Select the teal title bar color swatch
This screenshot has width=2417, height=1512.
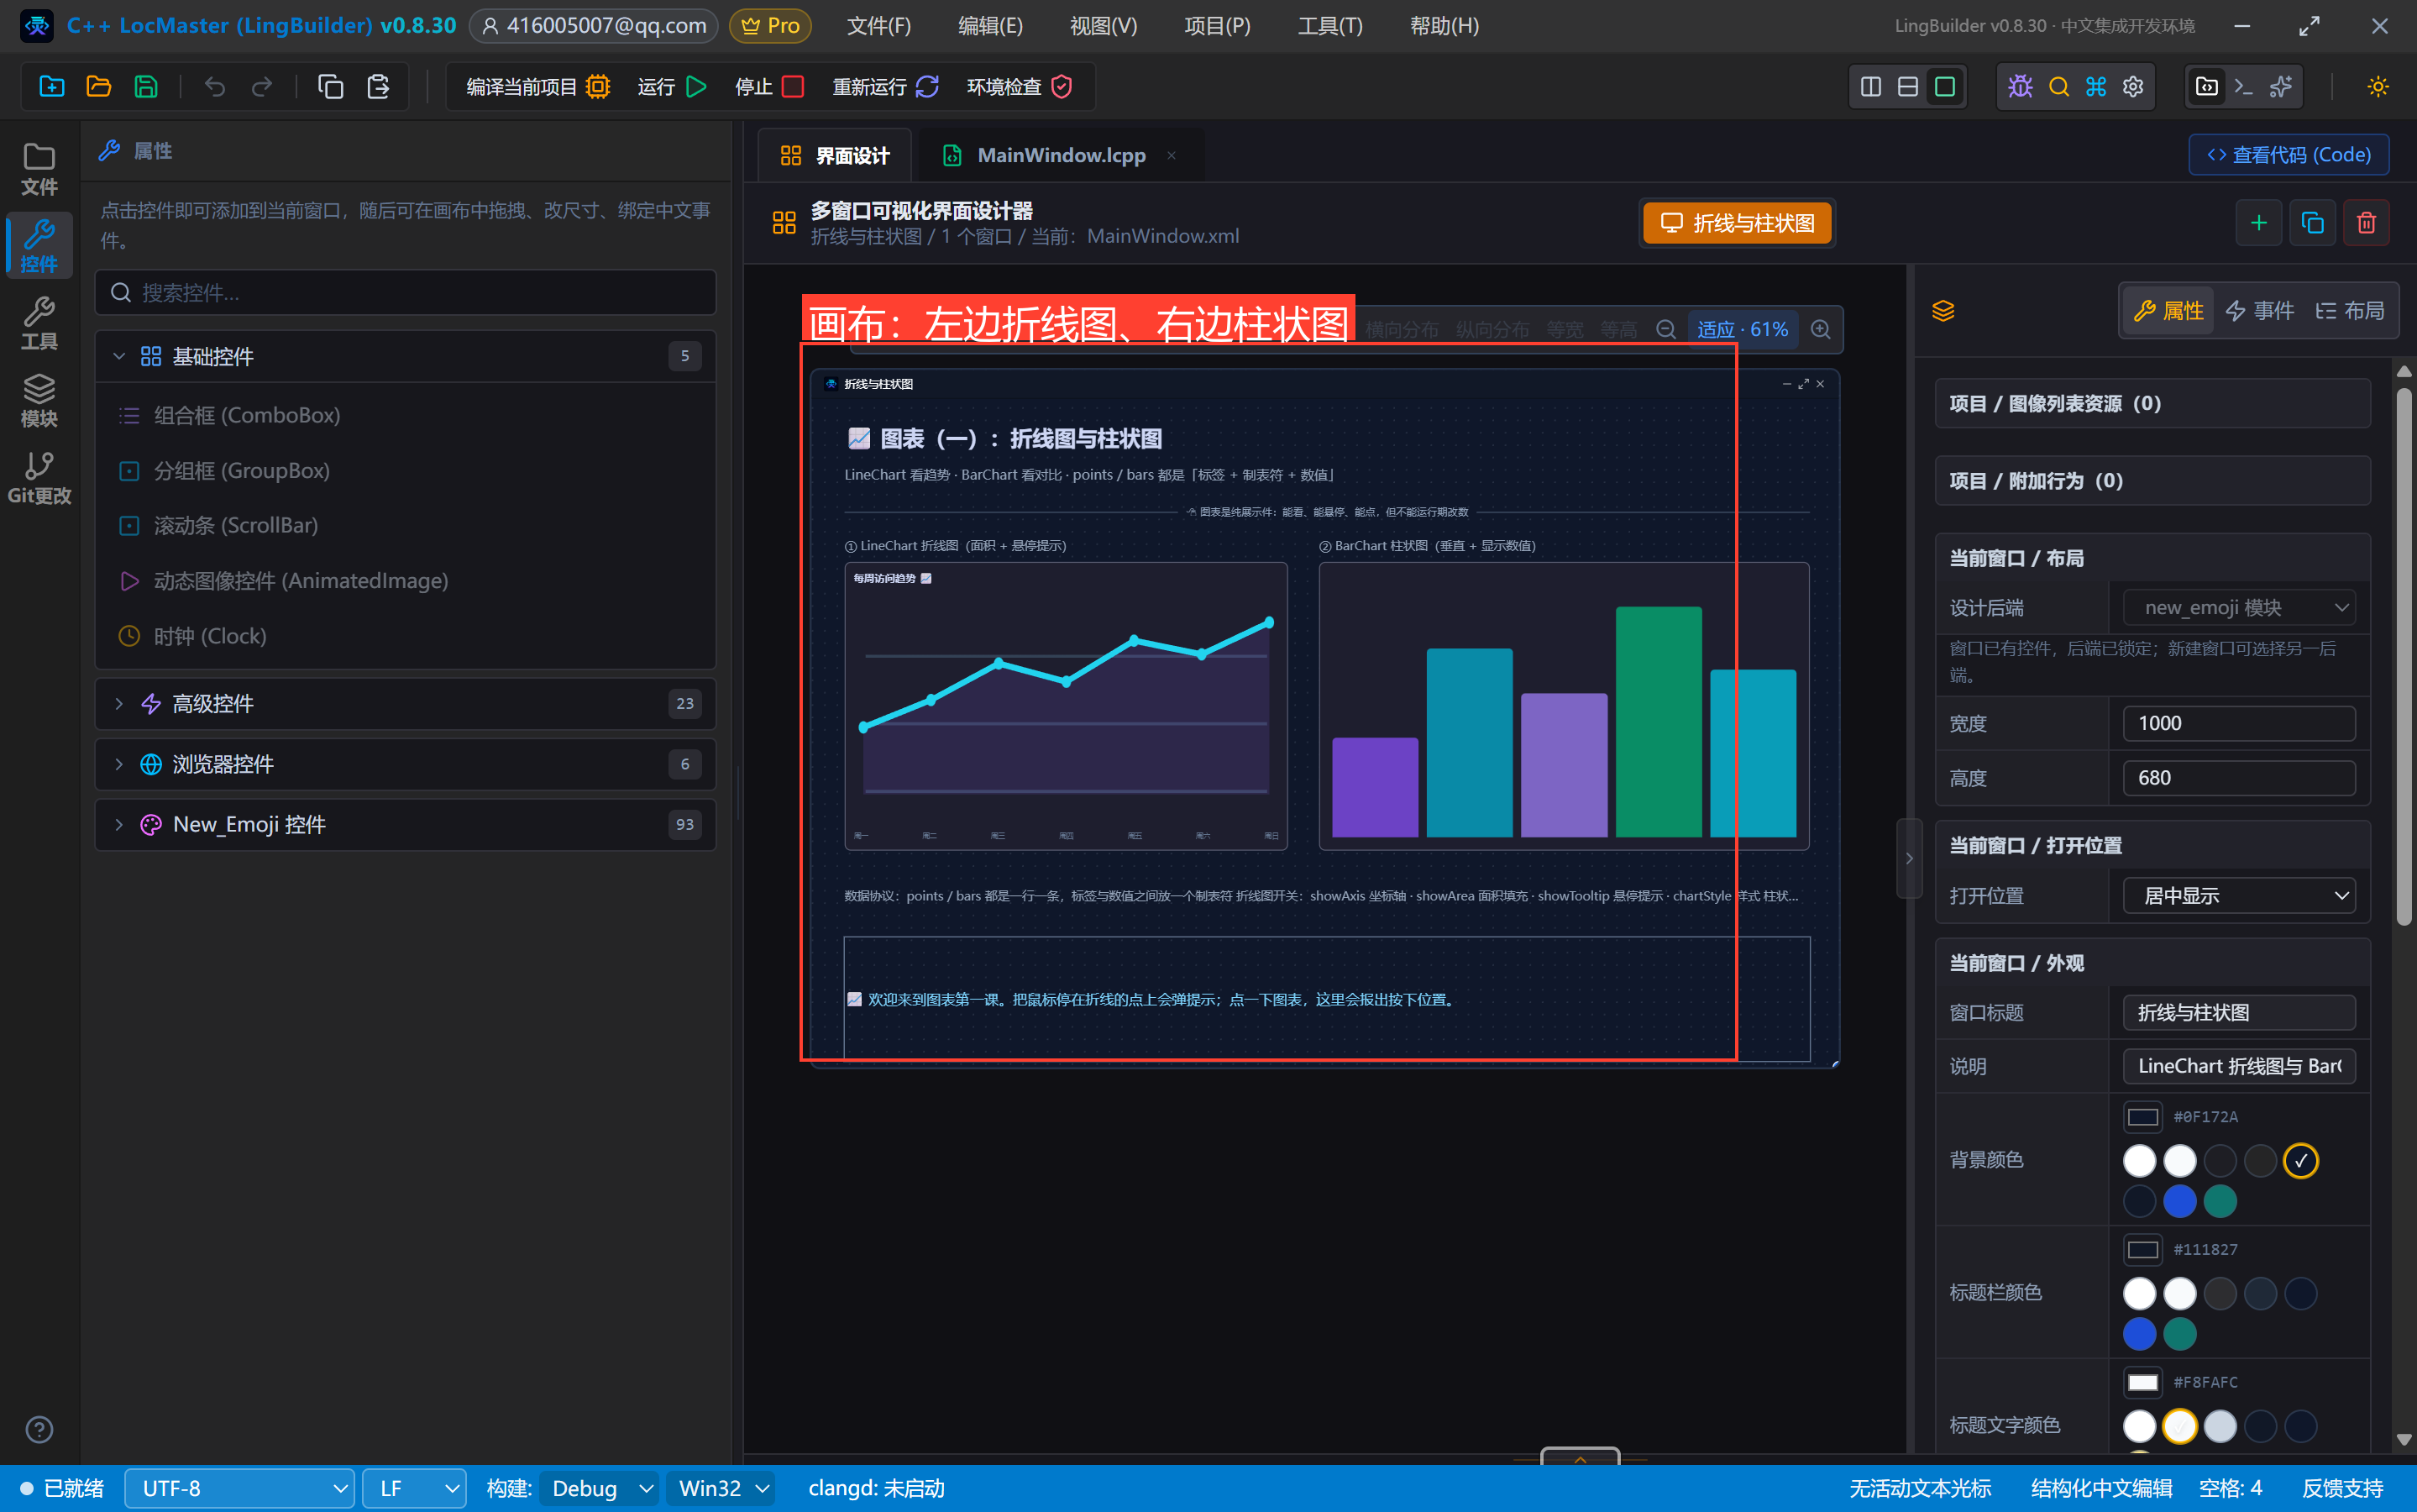(2179, 1334)
